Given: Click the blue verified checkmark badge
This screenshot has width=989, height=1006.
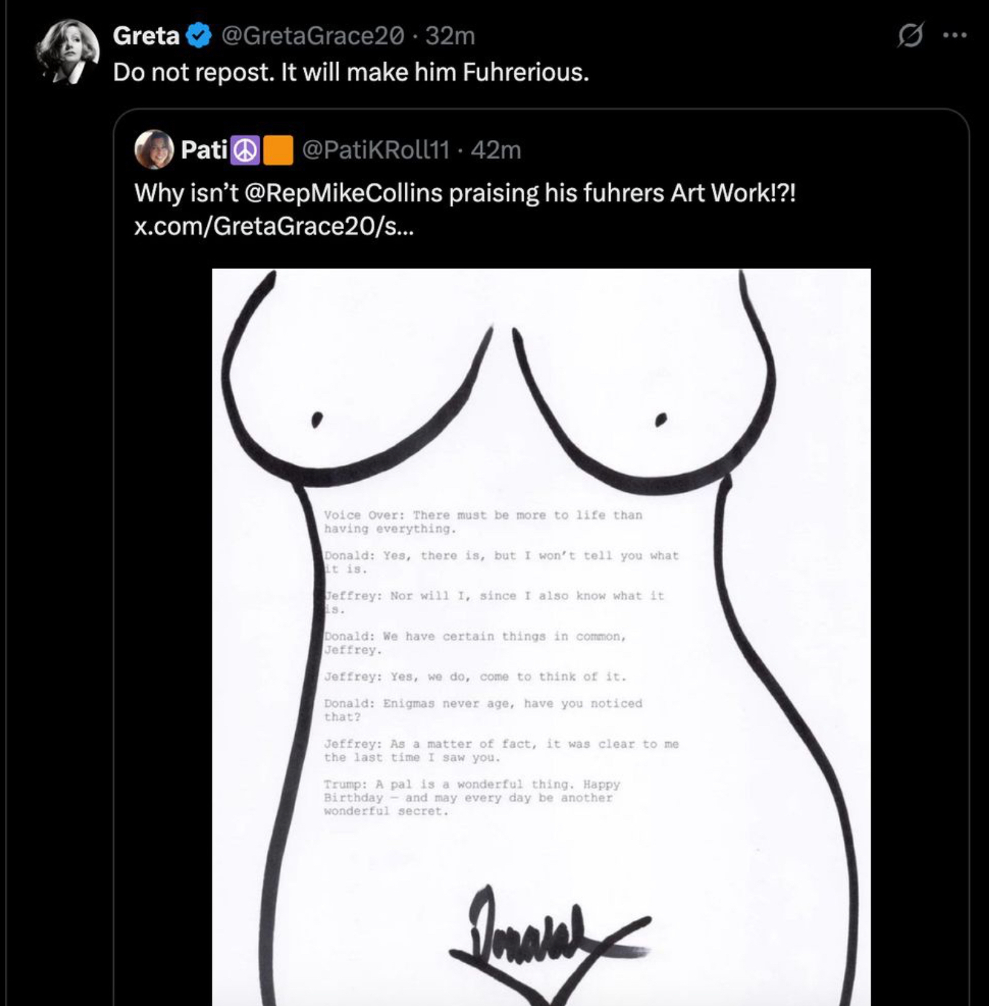Looking at the screenshot, I should tap(198, 36).
